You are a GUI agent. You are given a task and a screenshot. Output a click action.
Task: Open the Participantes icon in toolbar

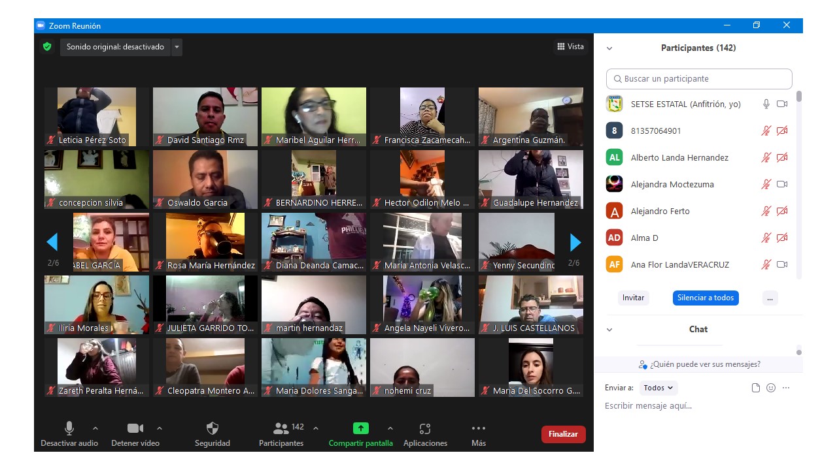coord(281,428)
